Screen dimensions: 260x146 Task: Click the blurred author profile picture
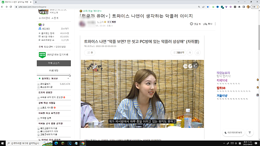(82, 24)
